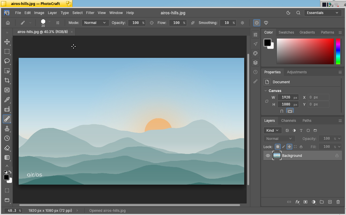
Task: Select the Frame tool
Action: coord(7,90)
